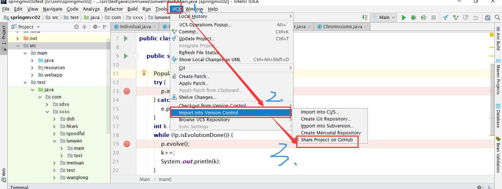This screenshot has height=189, width=502.
Task: Choose Create Patch... menu entry
Action: (x=232, y=76)
